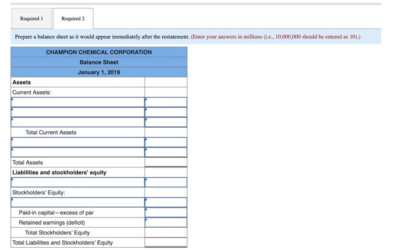Click Paid-in capital—excess of par amount field
The width and height of the screenshot is (401, 250).
(x=166, y=212)
